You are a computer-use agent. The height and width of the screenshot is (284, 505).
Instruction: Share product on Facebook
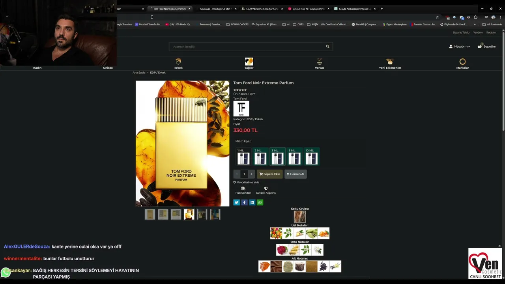(x=244, y=202)
